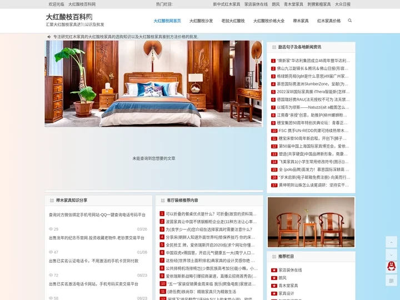Go to 大红酸枝网首页 nav tab

167,21
